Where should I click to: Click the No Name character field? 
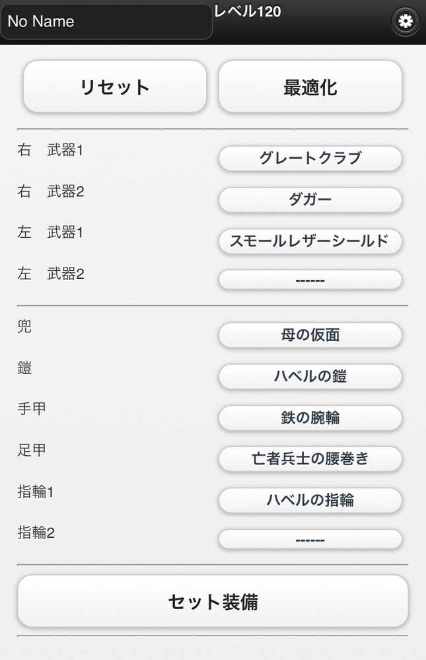click(x=106, y=21)
